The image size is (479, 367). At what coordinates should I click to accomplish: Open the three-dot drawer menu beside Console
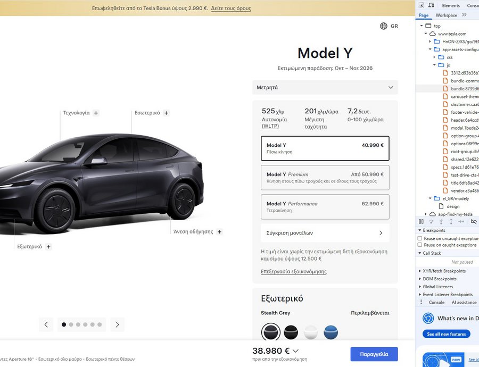pyautogui.click(x=422, y=302)
